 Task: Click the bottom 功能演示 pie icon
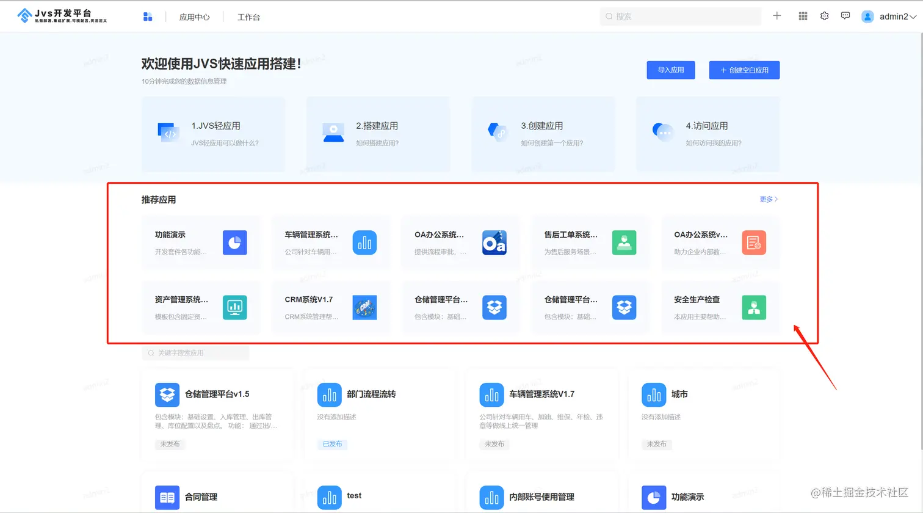click(x=654, y=498)
